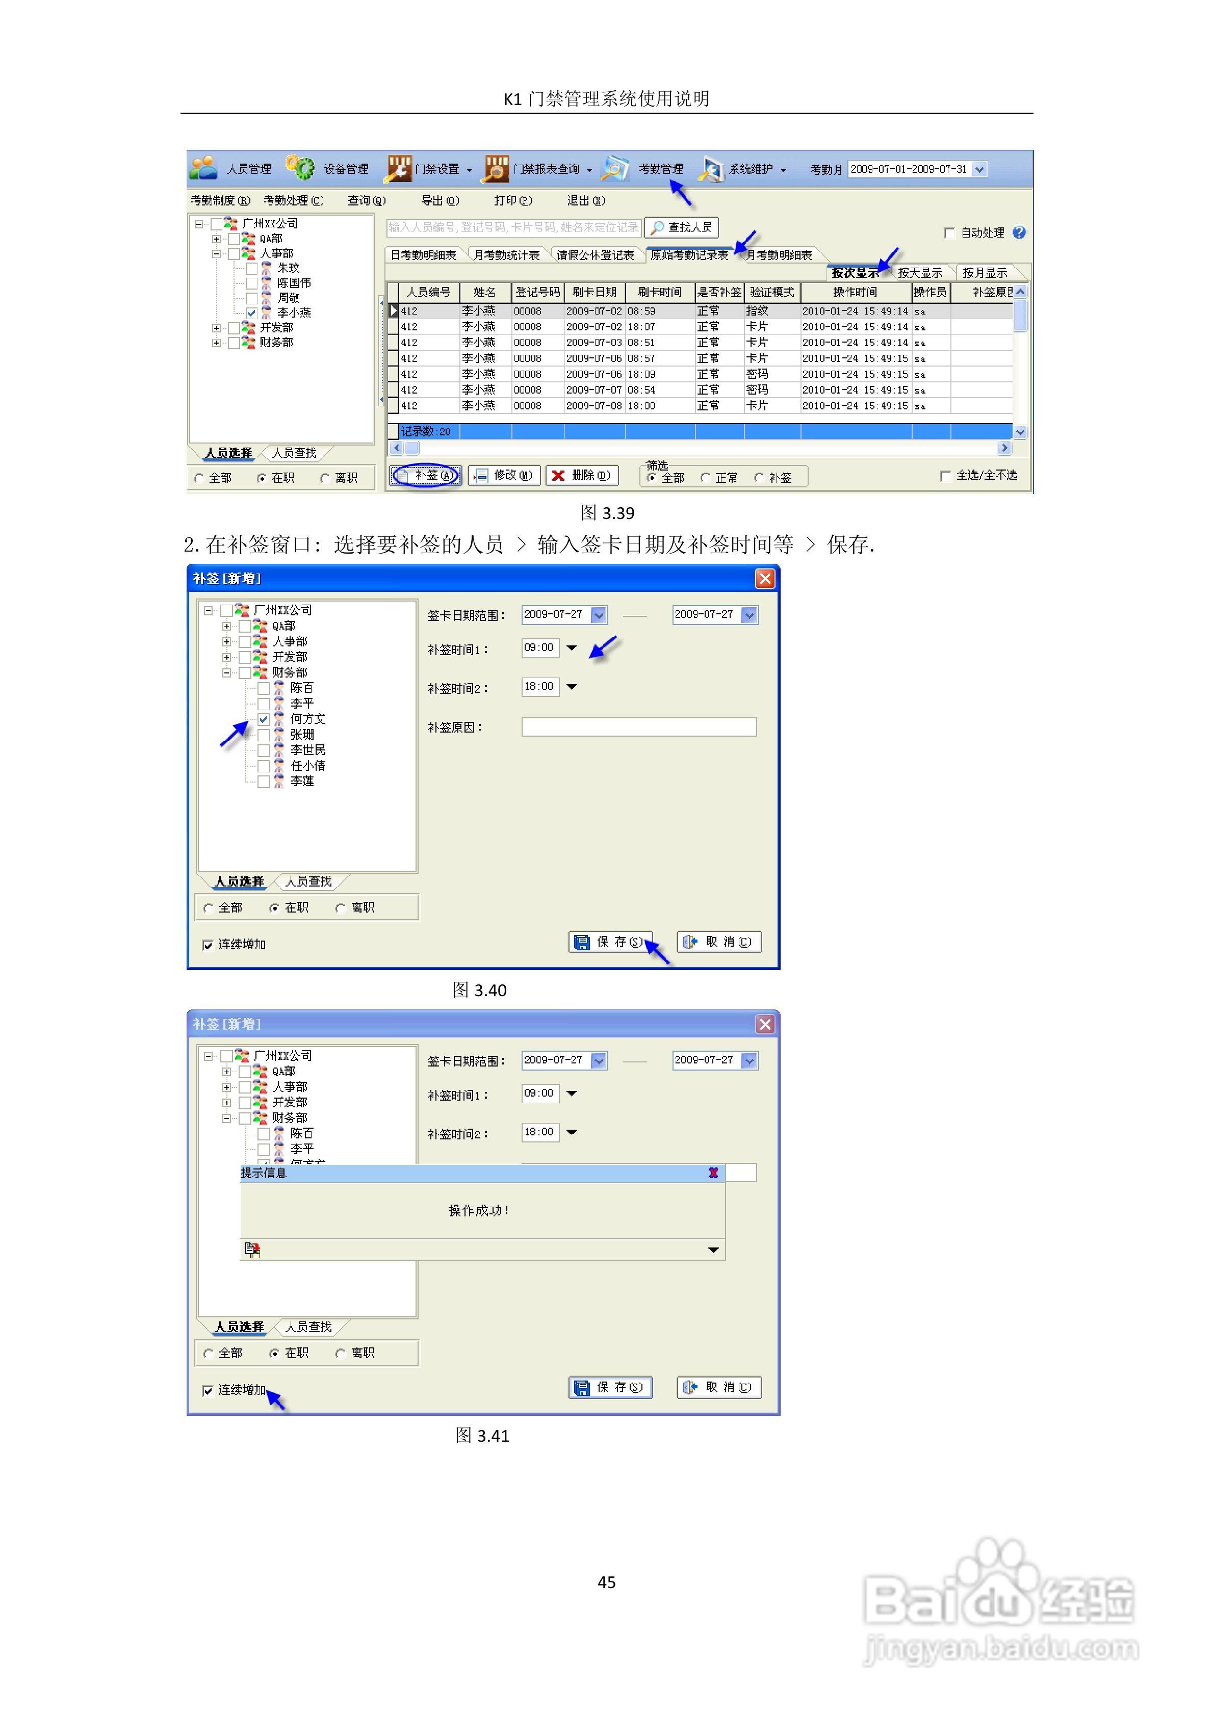Screen dimensions: 1214x1717
Task: Click 查找人员 search button
Action: pyautogui.click(x=681, y=227)
